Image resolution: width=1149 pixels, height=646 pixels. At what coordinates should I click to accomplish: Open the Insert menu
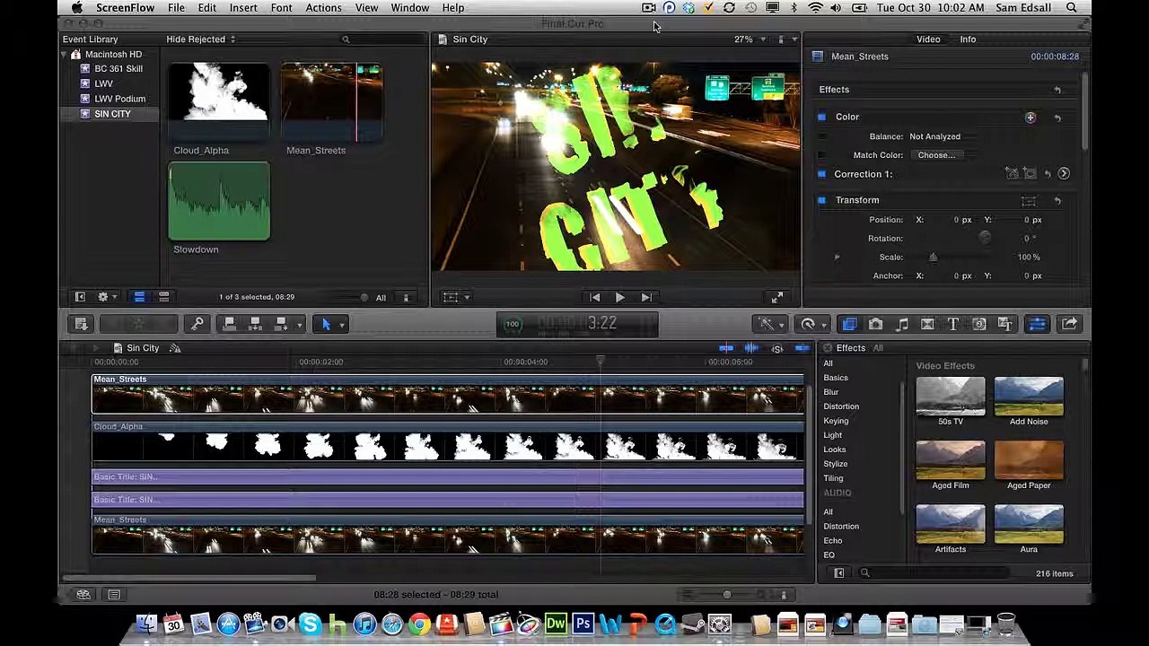click(243, 8)
